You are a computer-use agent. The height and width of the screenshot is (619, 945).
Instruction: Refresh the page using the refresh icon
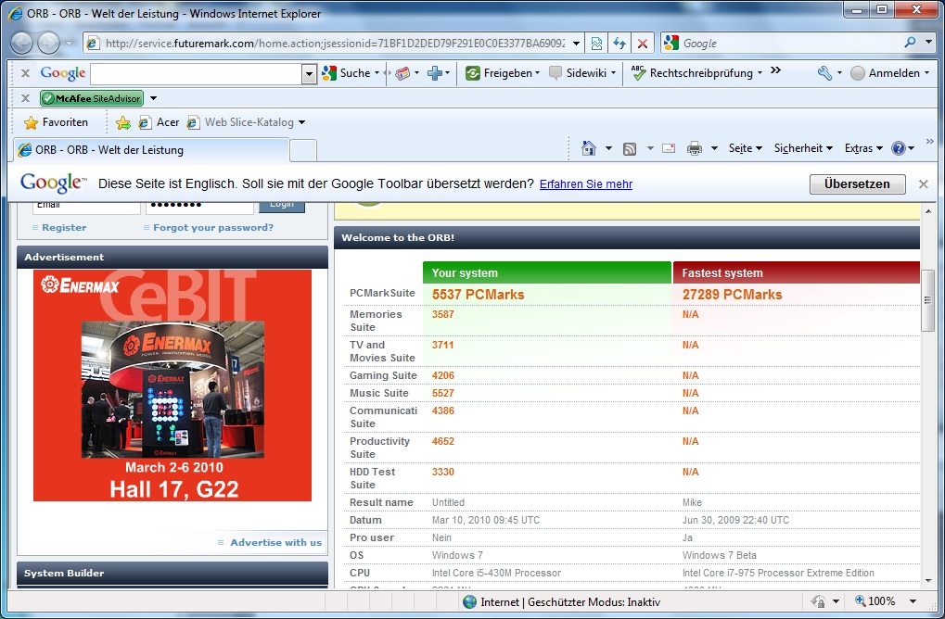[619, 44]
